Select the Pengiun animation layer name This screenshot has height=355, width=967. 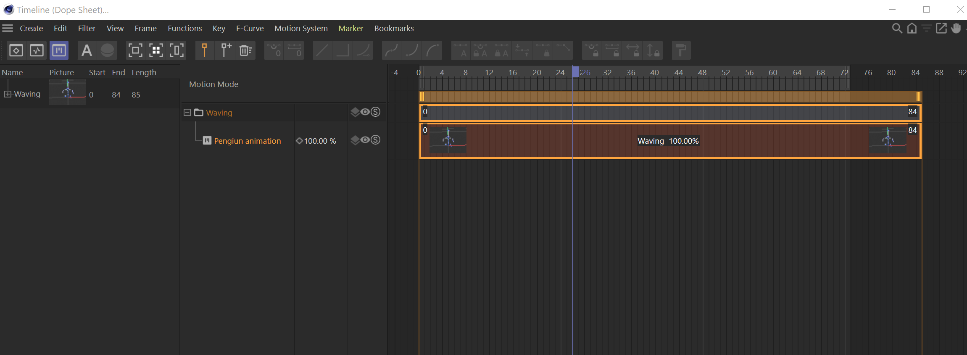247,141
